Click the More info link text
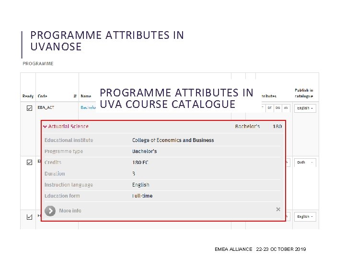 70,211
